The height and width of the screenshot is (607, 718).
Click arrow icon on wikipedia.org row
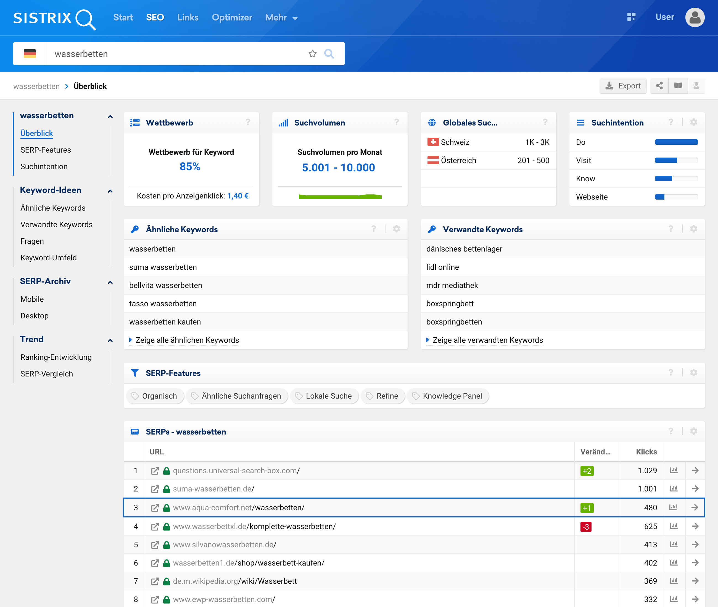pos(695,581)
